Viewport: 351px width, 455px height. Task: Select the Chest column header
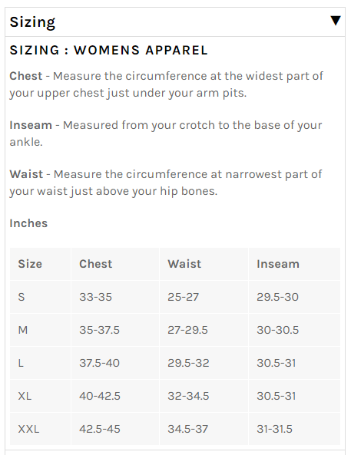[95, 264]
